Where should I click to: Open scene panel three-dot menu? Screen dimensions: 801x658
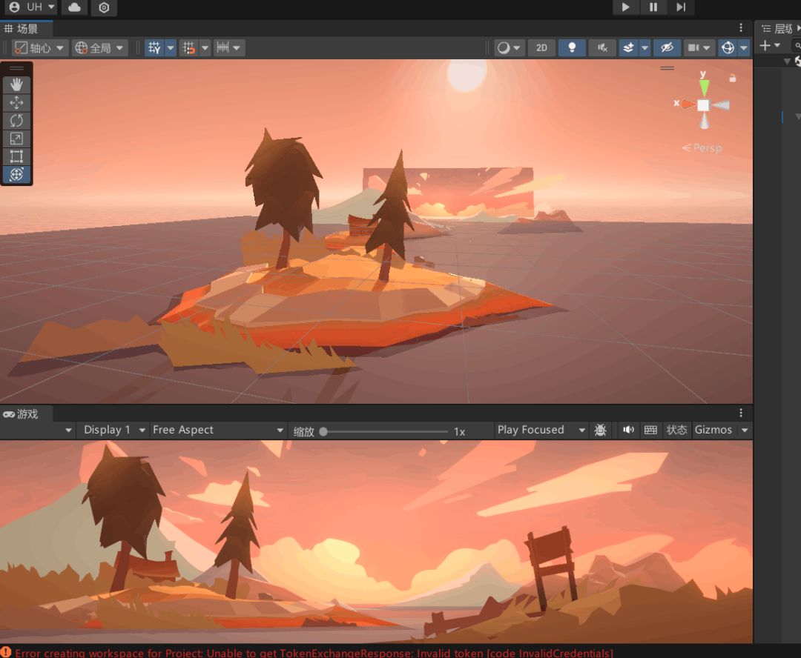(741, 28)
